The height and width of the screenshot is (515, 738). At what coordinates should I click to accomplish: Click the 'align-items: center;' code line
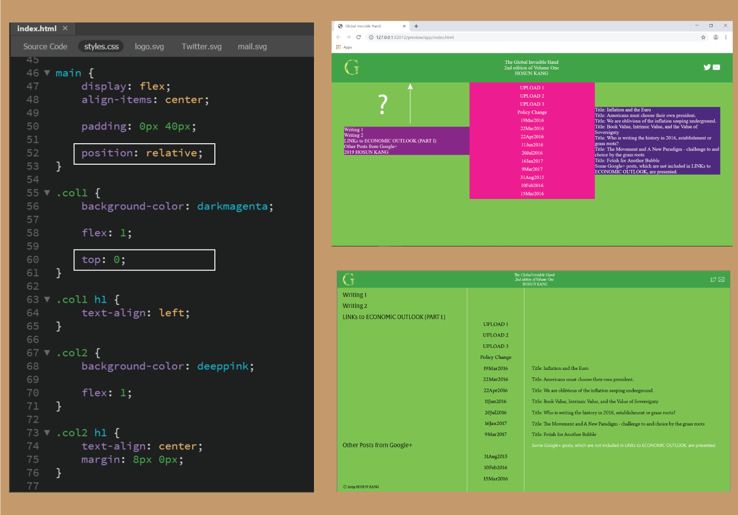(x=145, y=100)
